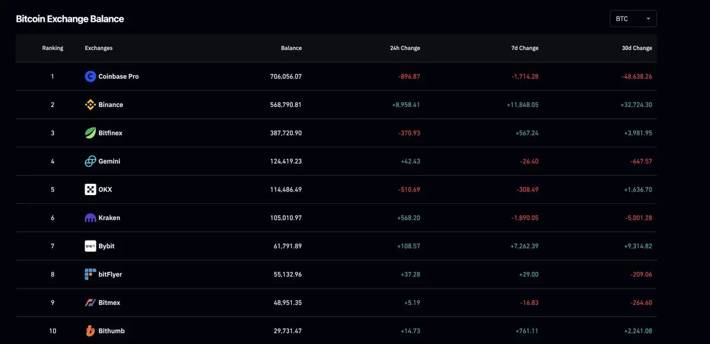This screenshot has width=710, height=344.
Task: Open the Bybit exchange name
Action: point(106,246)
